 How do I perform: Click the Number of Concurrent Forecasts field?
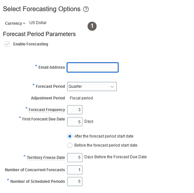[x=75, y=170]
